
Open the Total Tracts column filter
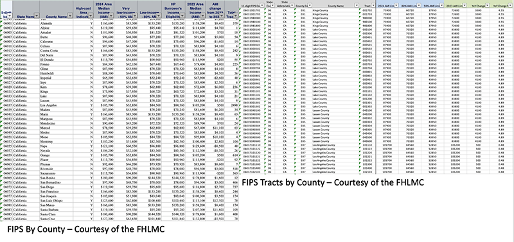tap(235, 15)
